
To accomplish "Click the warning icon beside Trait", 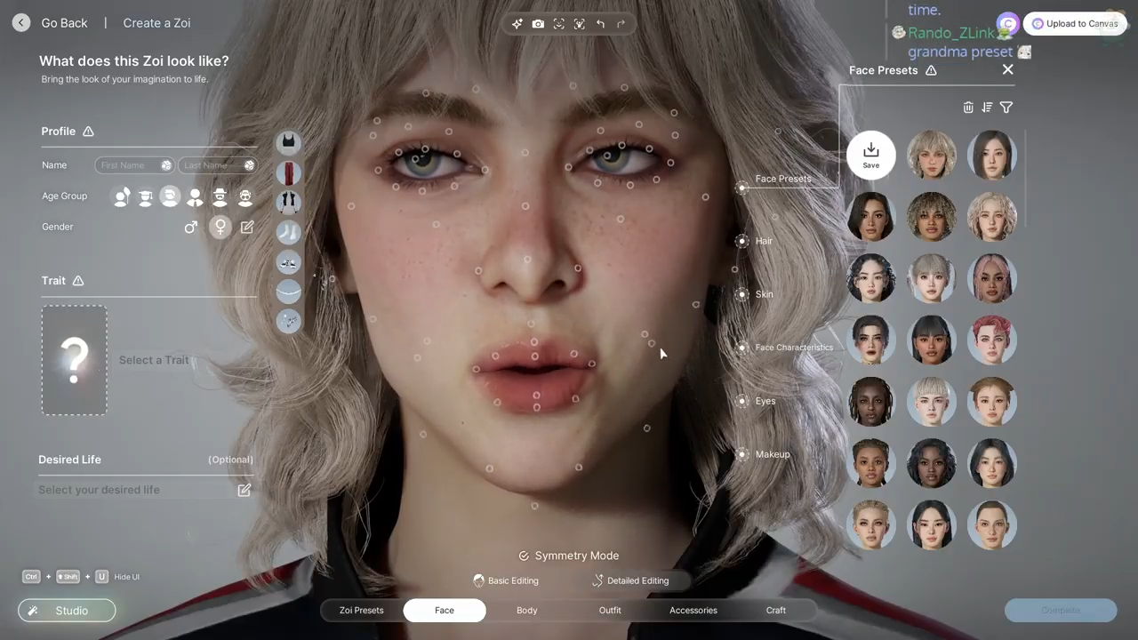I will pyautogui.click(x=78, y=281).
